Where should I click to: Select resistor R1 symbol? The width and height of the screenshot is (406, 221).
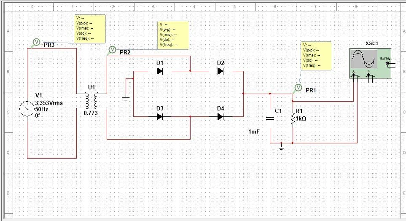click(x=293, y=119)
